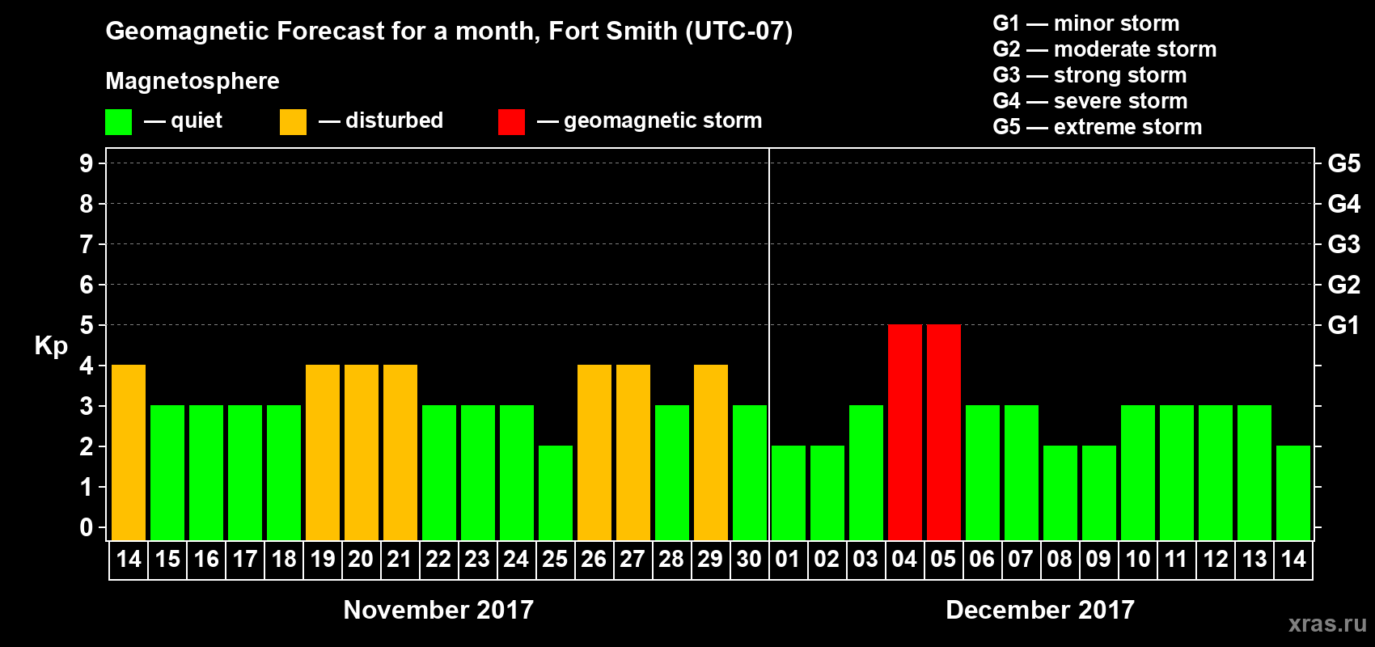Click date label 30 on the axis
Viewport: 1375px width, 647px height.
[749, 559]
